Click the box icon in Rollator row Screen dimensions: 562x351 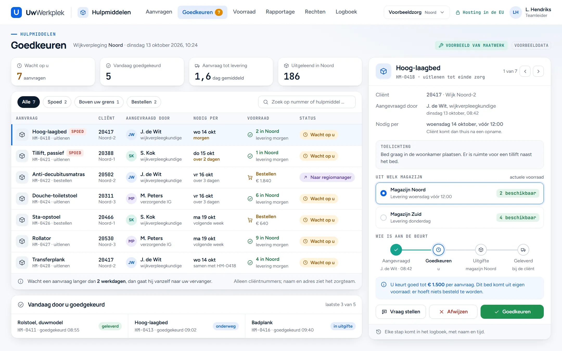22,241
